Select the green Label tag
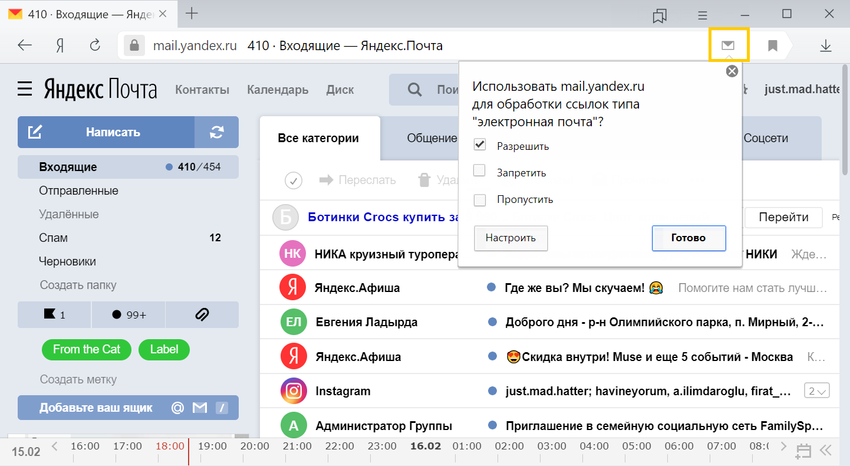The image size is (850, 466). [x=164, y=349]
